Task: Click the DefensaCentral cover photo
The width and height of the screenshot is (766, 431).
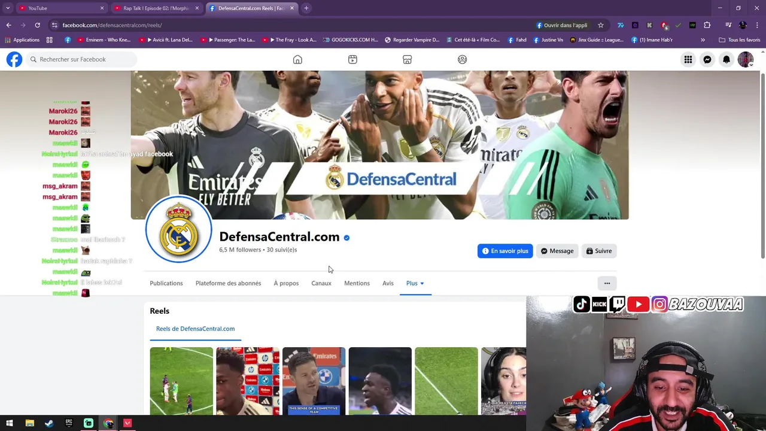Action: (x=379, y=145)
